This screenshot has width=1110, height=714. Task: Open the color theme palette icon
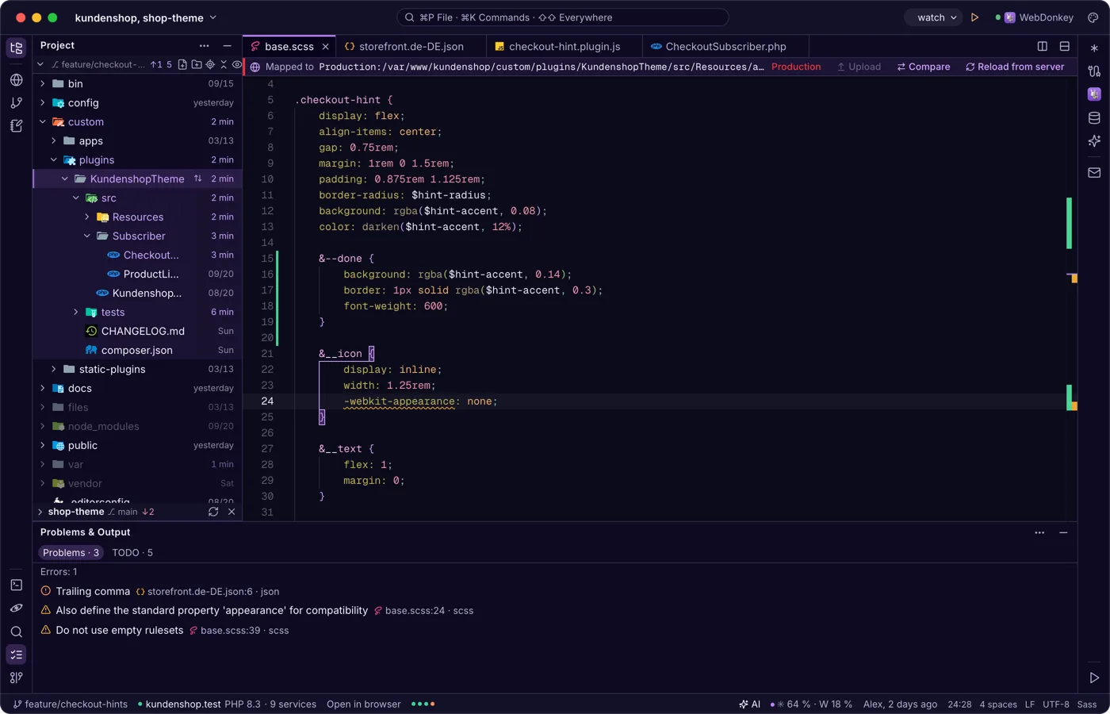pyautogui.click(x=1093, y=17)
